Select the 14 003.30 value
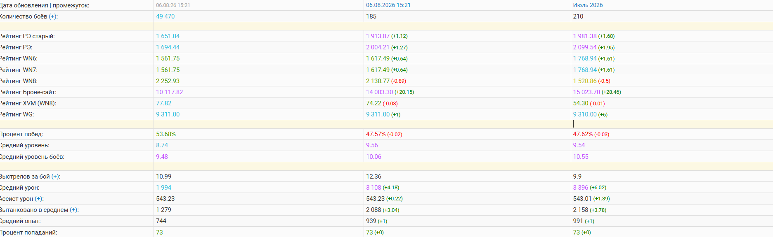 (379, 92)
